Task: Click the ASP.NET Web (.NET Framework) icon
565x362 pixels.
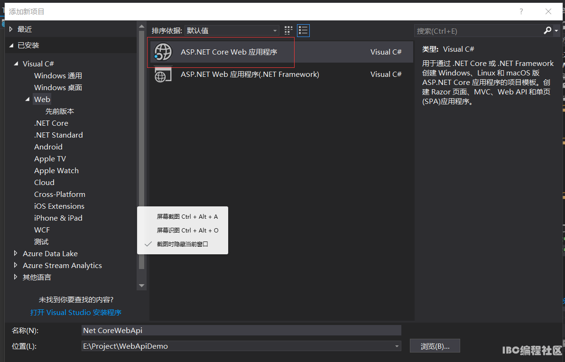Action: pos(163,74)
